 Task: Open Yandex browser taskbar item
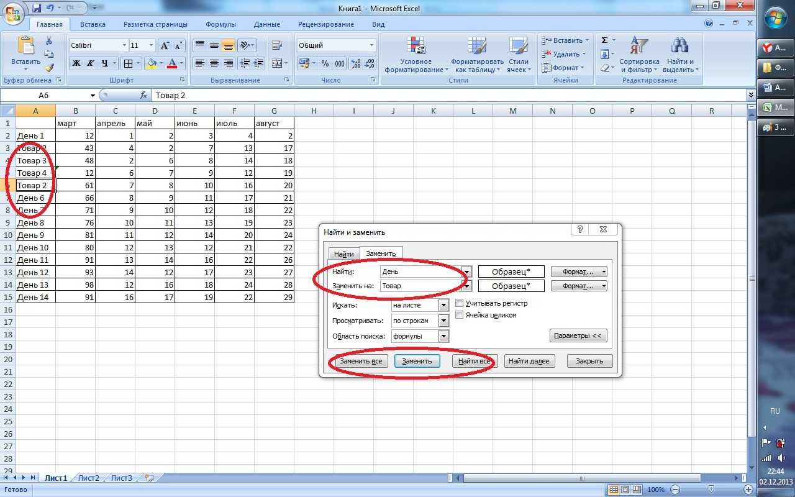pyautogui.click(x=775, y=48)
